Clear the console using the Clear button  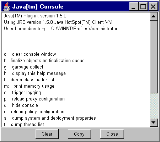47,134
